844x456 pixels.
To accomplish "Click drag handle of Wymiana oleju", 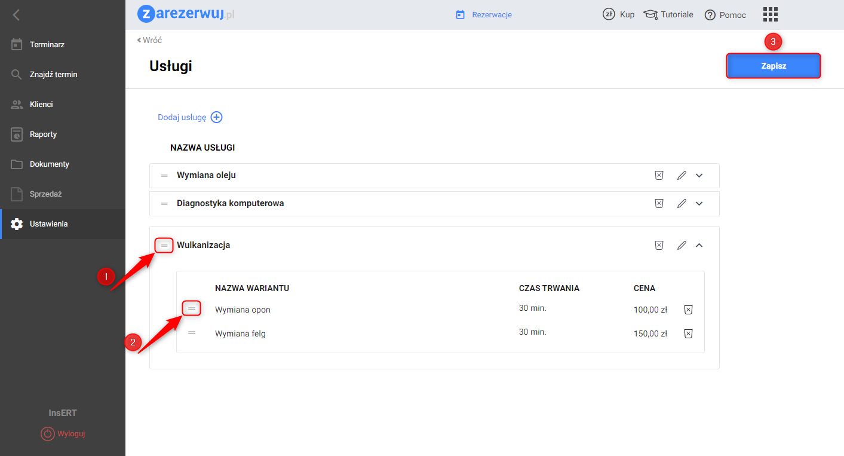I will pyautogui.click(x=164, y=176).
